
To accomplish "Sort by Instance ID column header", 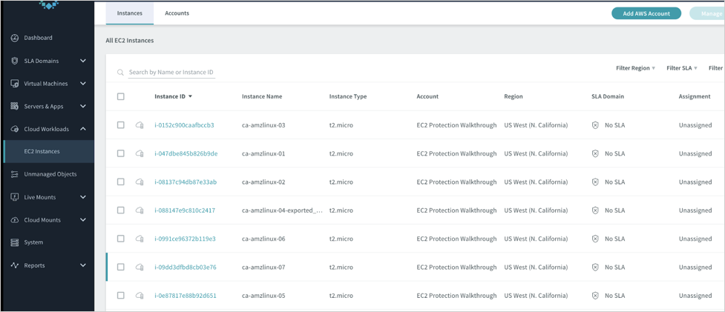I will point(174,96).
